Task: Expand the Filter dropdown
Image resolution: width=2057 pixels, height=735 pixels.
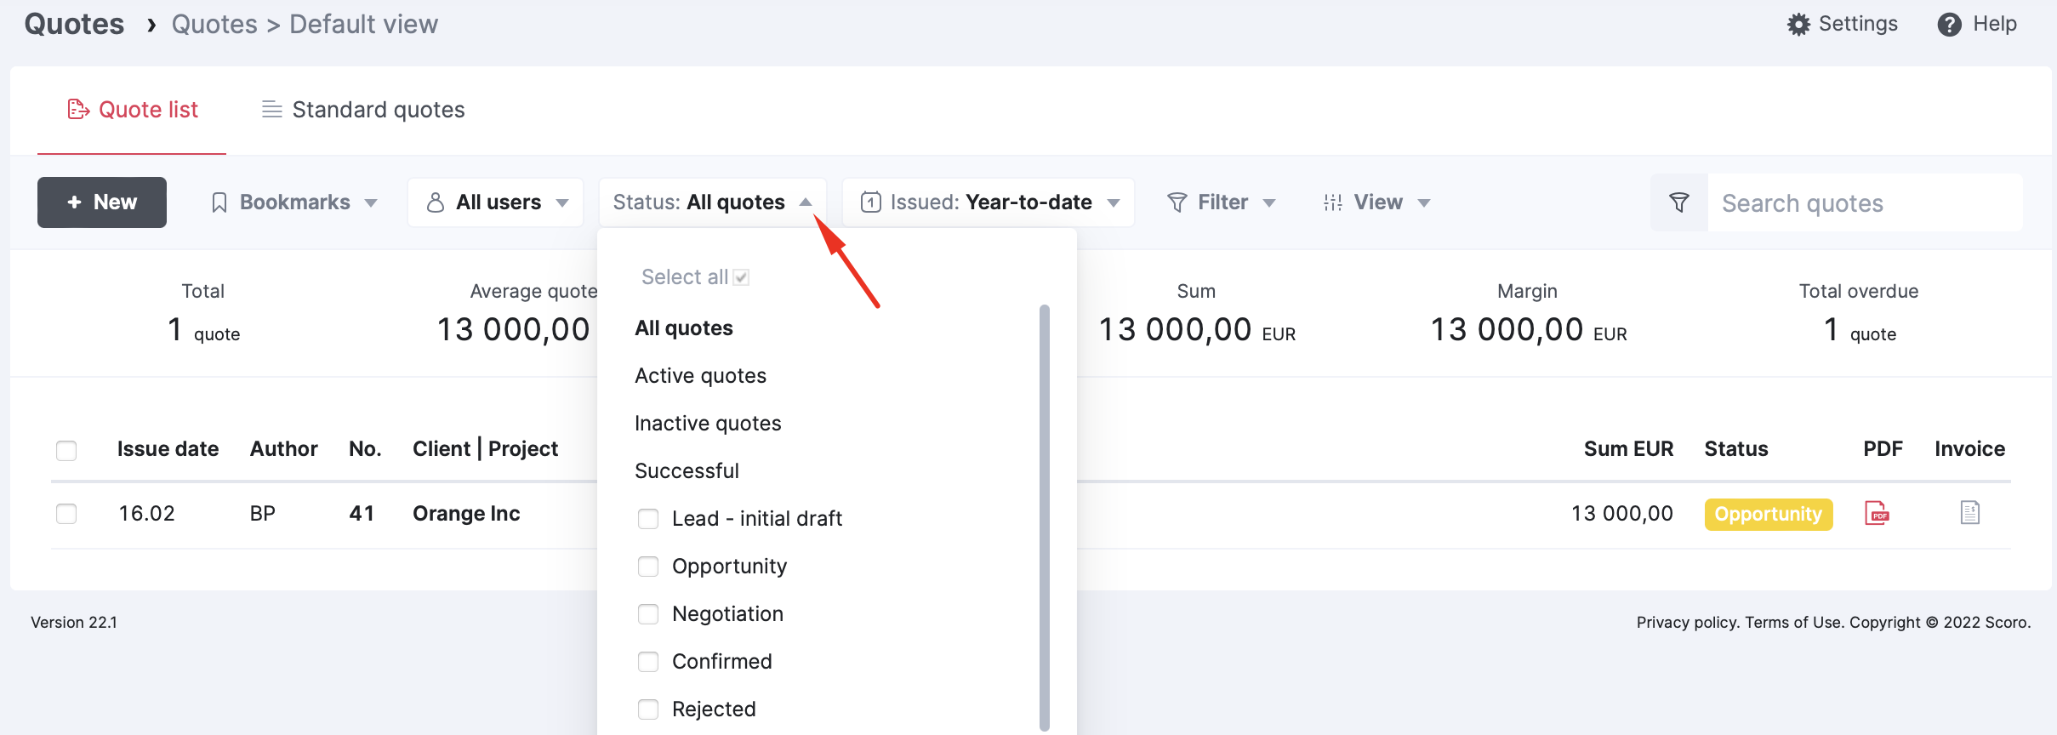Action: (1222, 202)
